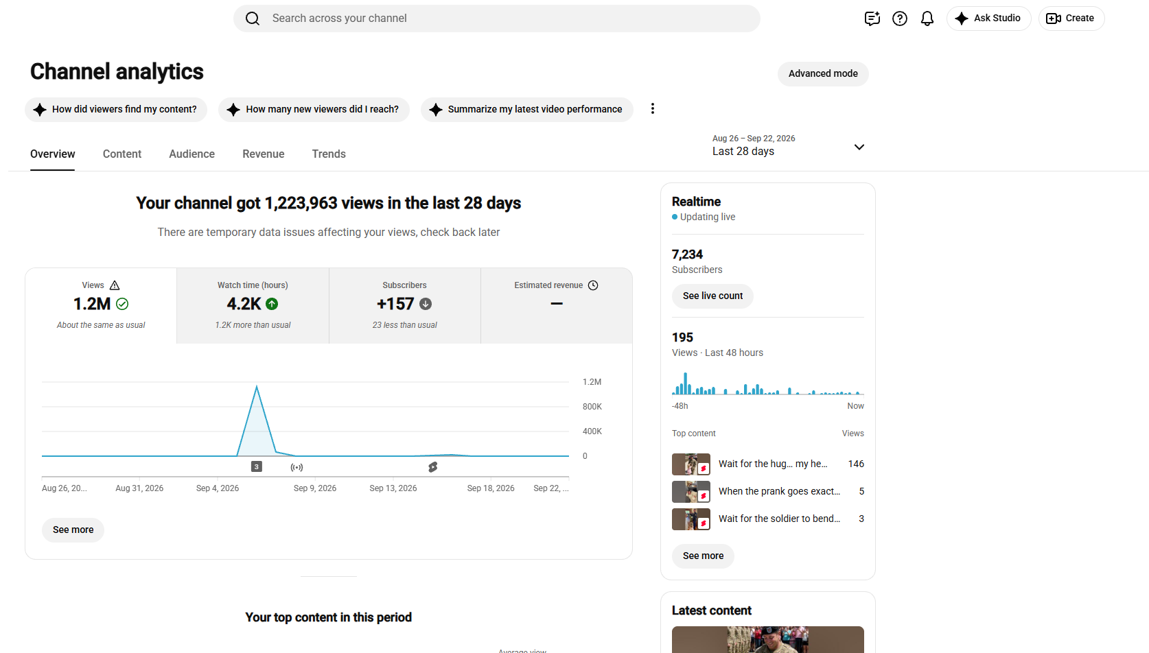Select the Estimated revenue metric card

coord(557,305)
